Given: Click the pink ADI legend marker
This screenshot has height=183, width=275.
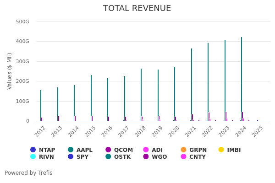Looking at the screenshot, I should click(146, 150).
